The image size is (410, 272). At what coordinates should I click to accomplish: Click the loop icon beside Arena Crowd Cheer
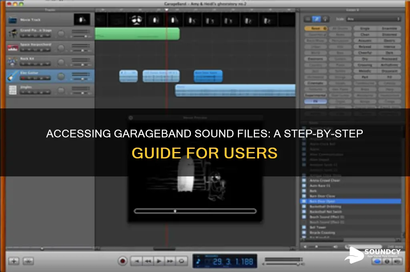pos(304,180)
